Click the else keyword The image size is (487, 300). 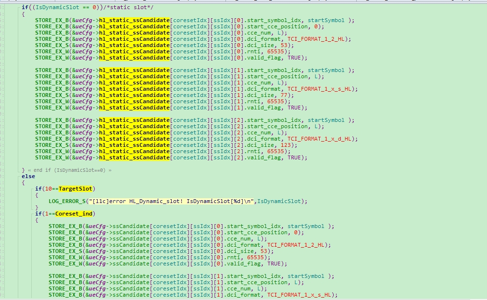pyautogui.click(x=28, y=176)
